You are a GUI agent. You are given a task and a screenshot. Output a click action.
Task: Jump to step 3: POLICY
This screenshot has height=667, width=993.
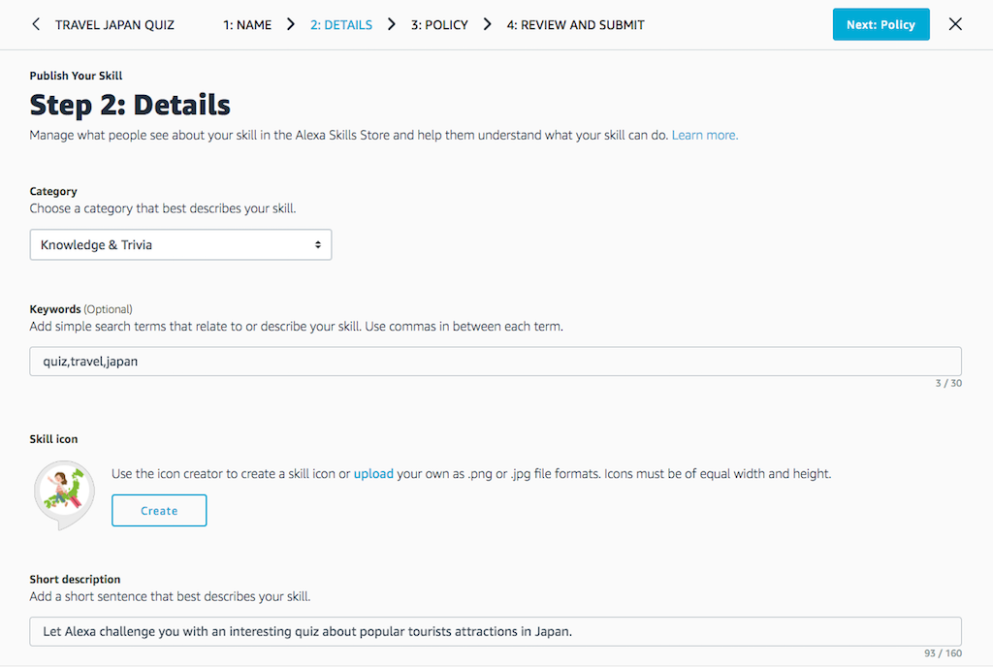click(439, 24)
